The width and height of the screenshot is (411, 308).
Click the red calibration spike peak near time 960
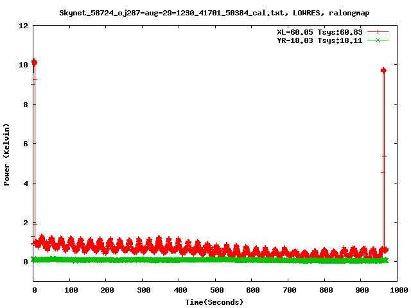[383, 70]
